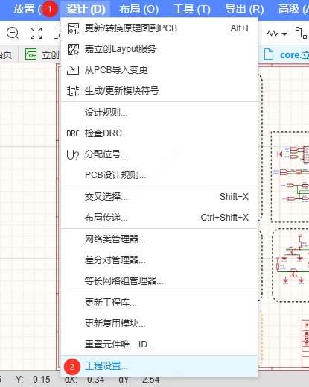The width and height of the screenshot is (309, 387).
Task: Choose 更新复用模块...
Action: click(159, 324)
